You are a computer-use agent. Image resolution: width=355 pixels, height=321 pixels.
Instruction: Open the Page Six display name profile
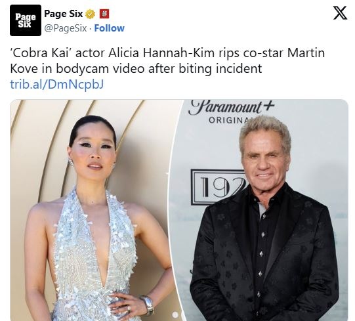(x=64, y=14)
